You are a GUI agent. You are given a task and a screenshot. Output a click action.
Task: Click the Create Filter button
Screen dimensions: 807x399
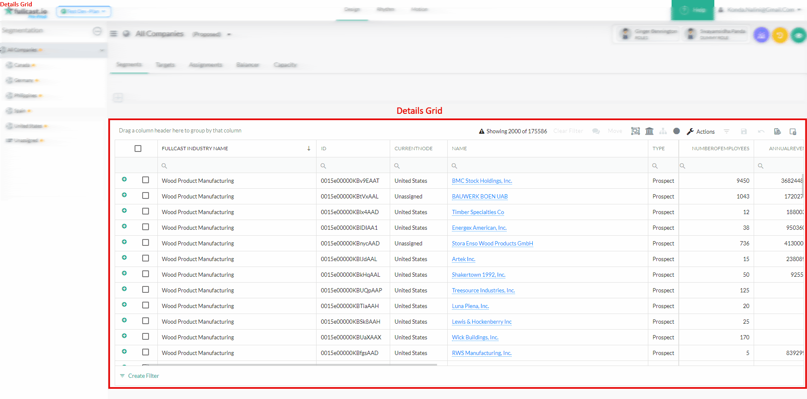(140, 376)
